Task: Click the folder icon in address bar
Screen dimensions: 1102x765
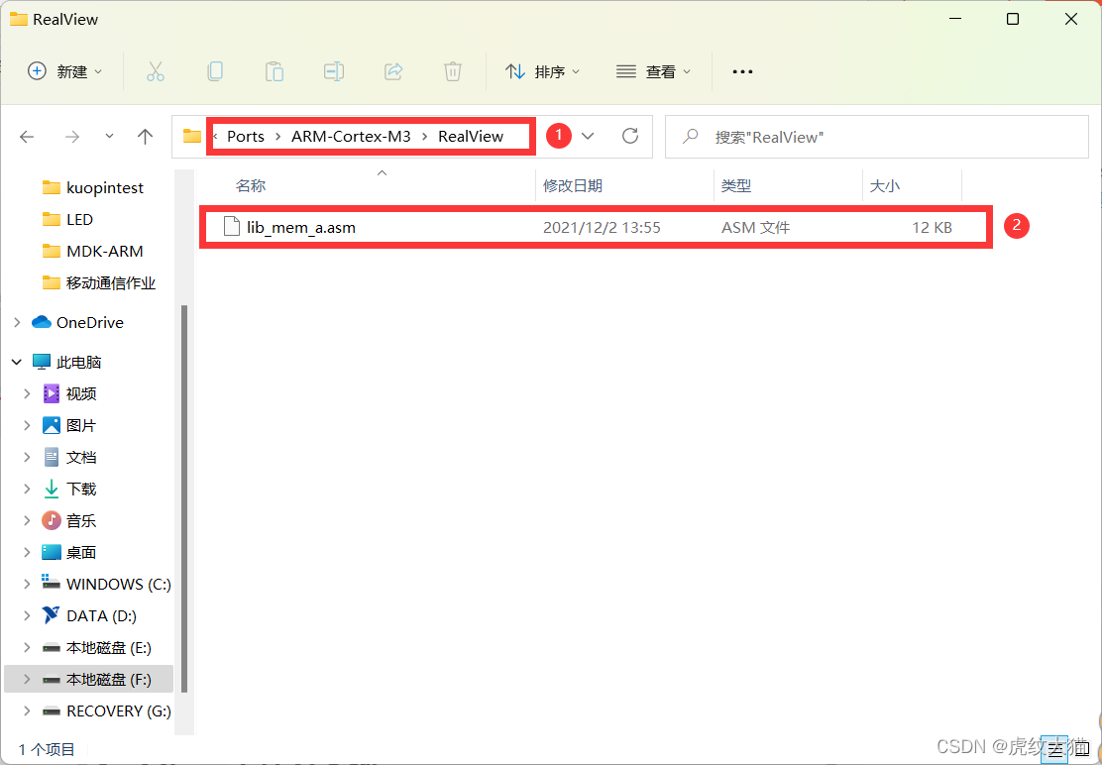Action: pyautogui.click(x=192, y=136)
